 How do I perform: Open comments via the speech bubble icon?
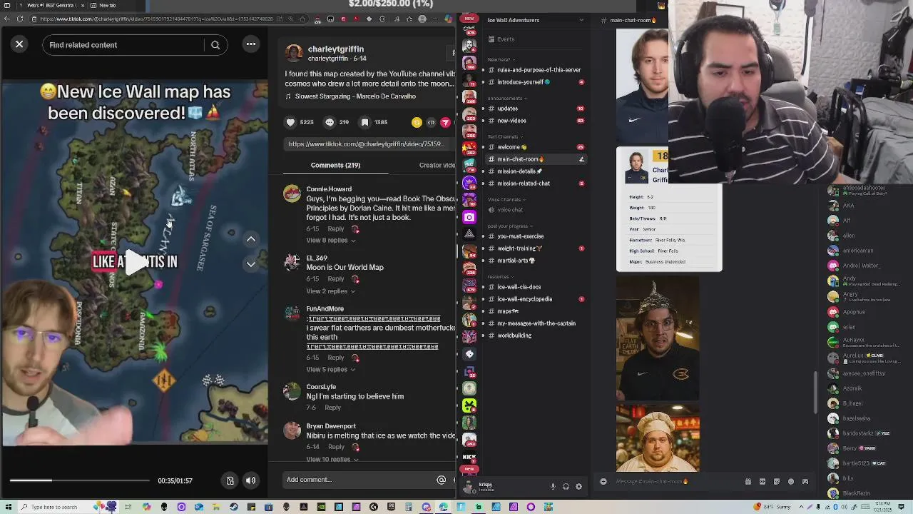330,122
